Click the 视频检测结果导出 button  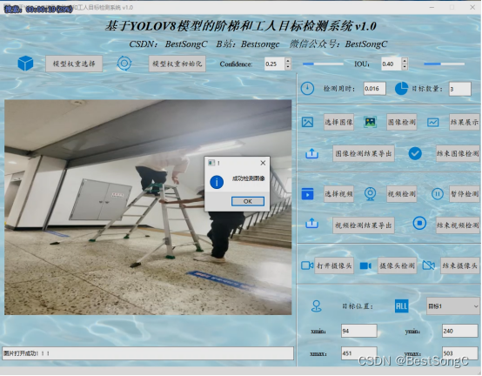pos(364,225)
